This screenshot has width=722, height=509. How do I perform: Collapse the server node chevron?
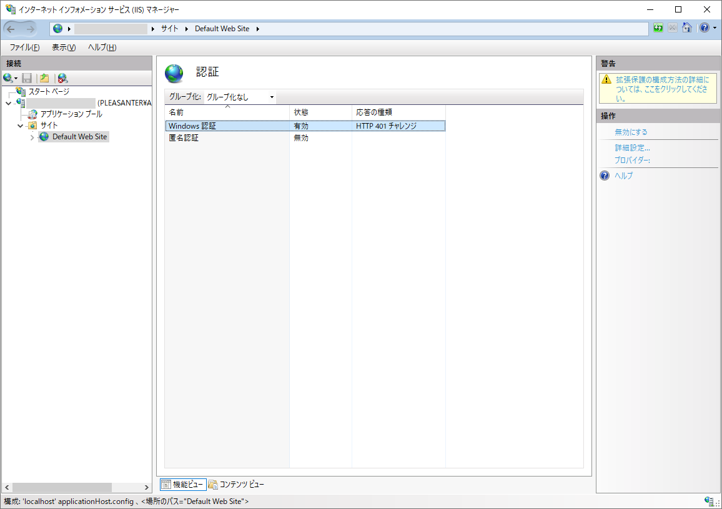(x=8, y=103)
